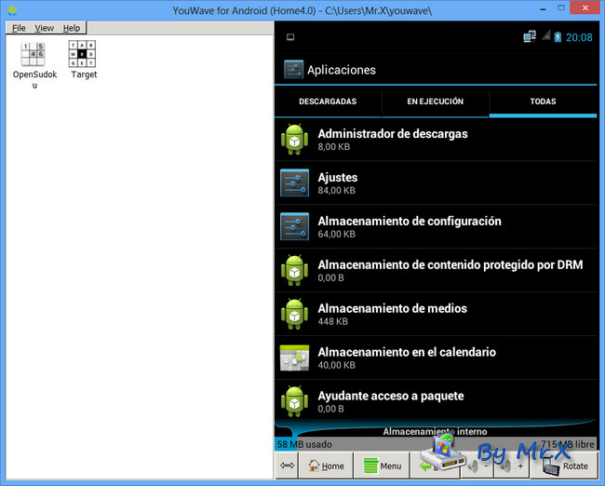The width and height of the screenshot is (605, 486).
Task: Switch to the DESCARGADAS tab
Action: click(x=328, y=101)
